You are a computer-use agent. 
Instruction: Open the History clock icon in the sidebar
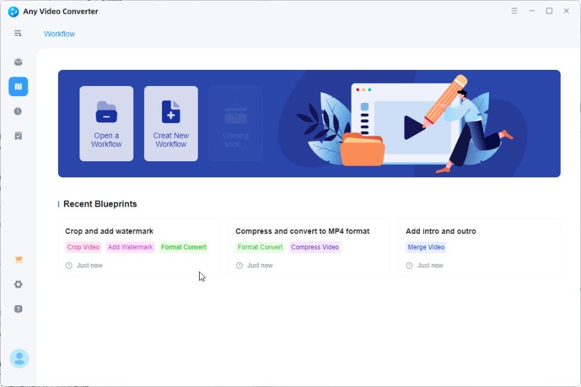(x=18, y=111)
